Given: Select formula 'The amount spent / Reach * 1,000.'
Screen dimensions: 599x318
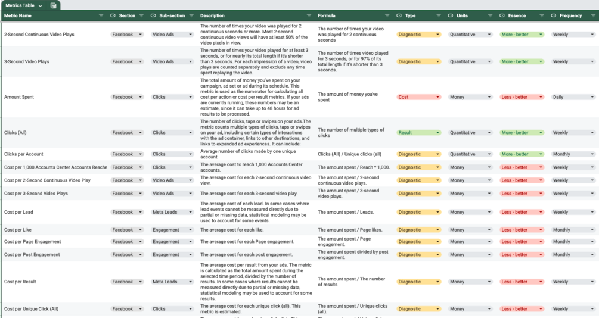Looking at the screenshot, I should click(354, 167).
